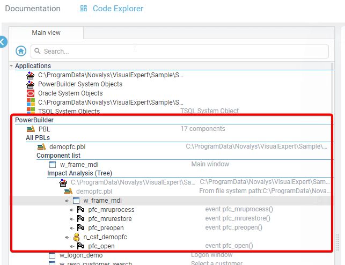Viewport: 345px width, 265px height.
Task: Select the pfc_preopen event
Action: point(106,228)
